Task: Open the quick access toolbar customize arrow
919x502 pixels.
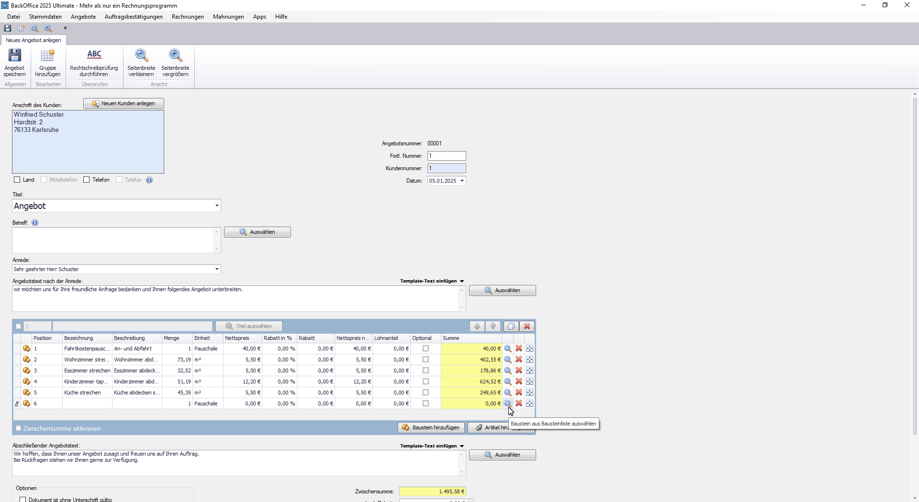Action: pyautogui.click(x=65, y=28)
